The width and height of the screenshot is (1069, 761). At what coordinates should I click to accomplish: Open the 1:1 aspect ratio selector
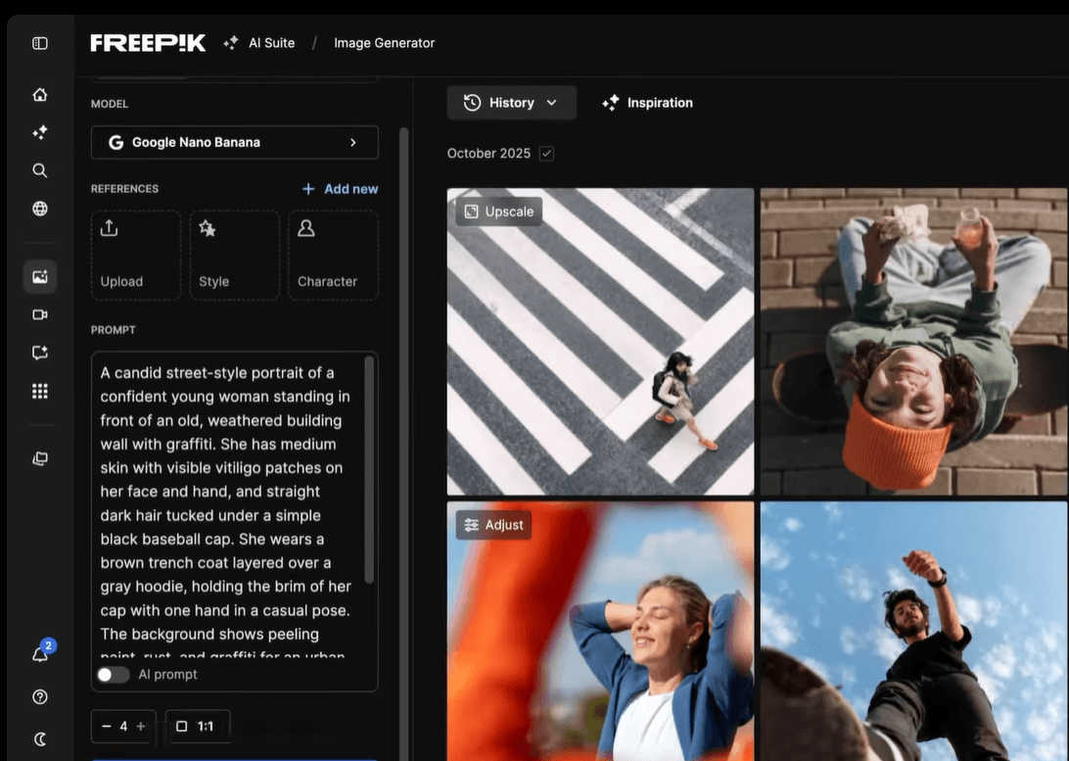pos(197,724)
